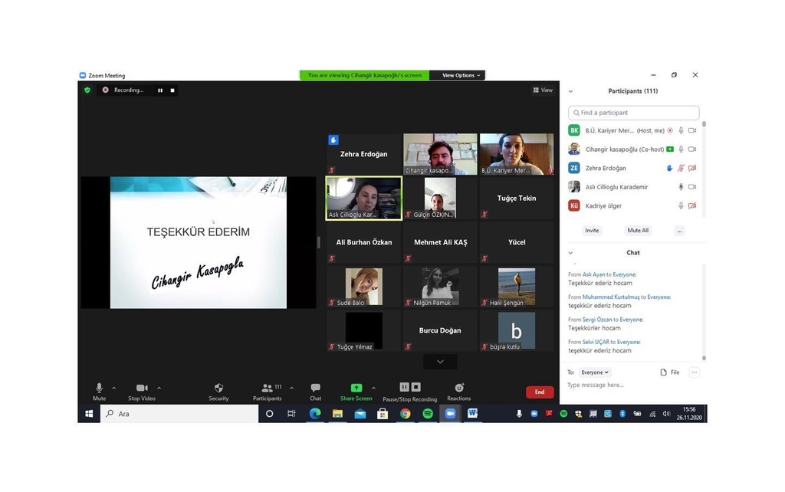785x492 pixels.
Task: Open the Security shield options
Action: (218, 389)
